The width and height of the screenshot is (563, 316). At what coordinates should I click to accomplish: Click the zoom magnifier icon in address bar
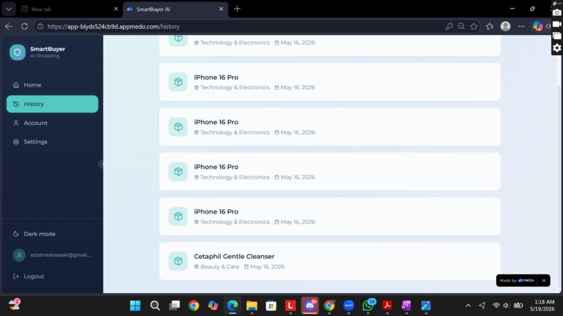point(462,27)
